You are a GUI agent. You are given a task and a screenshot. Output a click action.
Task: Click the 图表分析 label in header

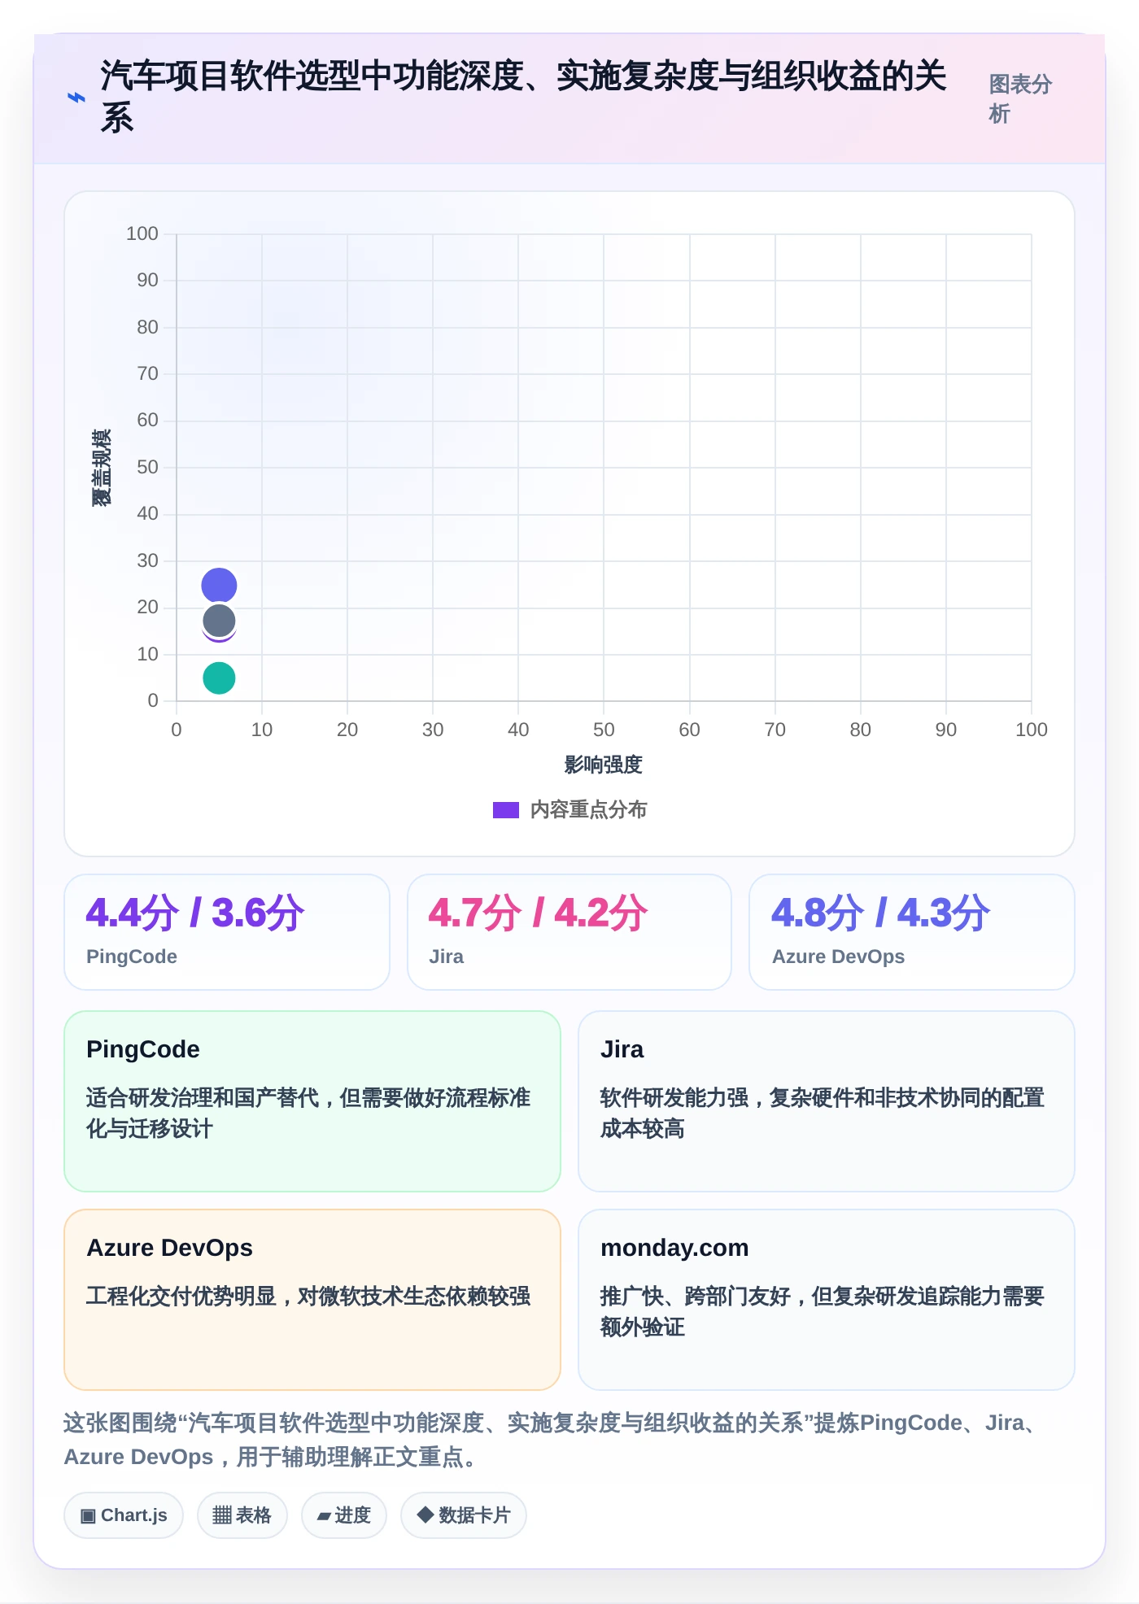click(x=1020, y=98)
